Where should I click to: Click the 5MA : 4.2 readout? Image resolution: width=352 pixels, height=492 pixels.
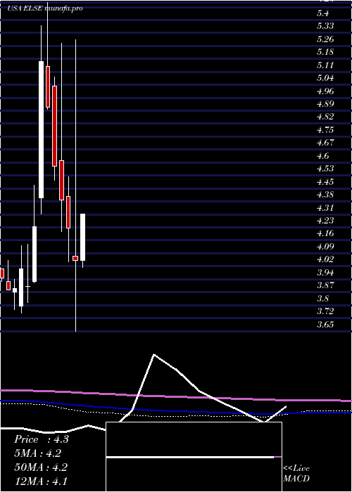tap(38, 453)
